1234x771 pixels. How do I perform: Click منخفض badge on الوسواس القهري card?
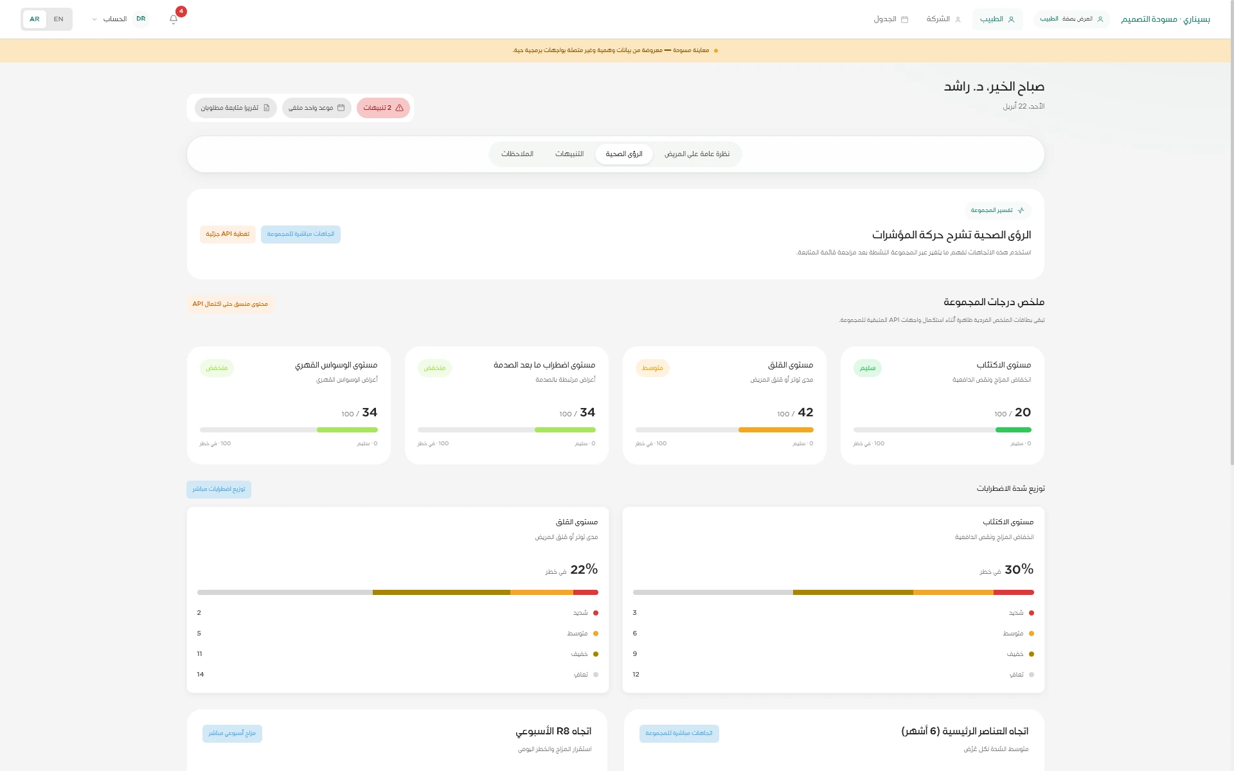[x=217, y=368]
